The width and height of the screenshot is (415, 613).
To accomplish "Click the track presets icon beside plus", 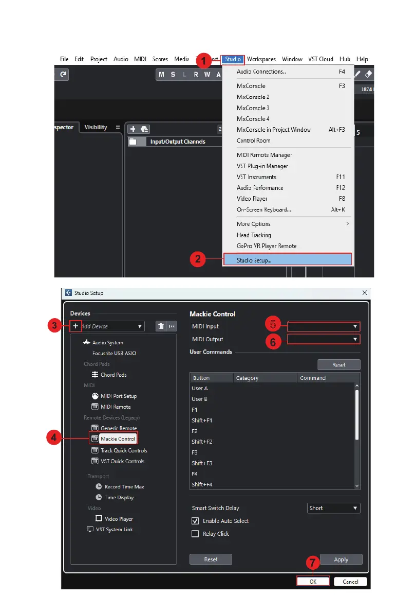I will click(x=144, y=129).
